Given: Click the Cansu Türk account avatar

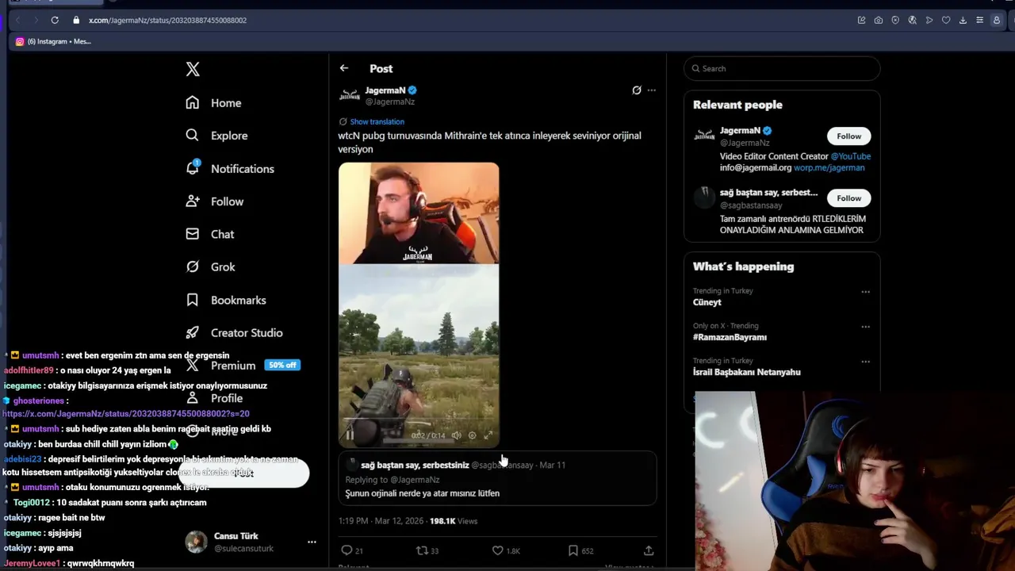Looking at the screenshot, I should click(x=196, y=542).
